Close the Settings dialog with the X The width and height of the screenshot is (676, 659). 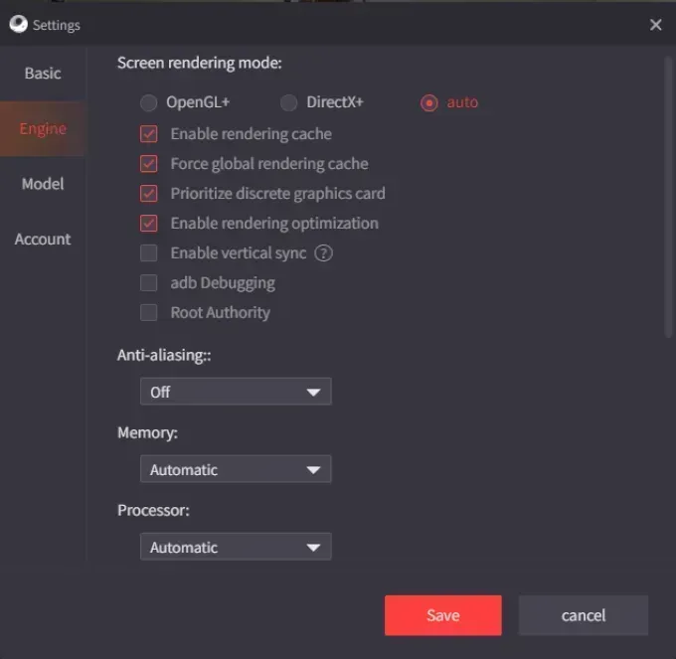tap(655, 25)
